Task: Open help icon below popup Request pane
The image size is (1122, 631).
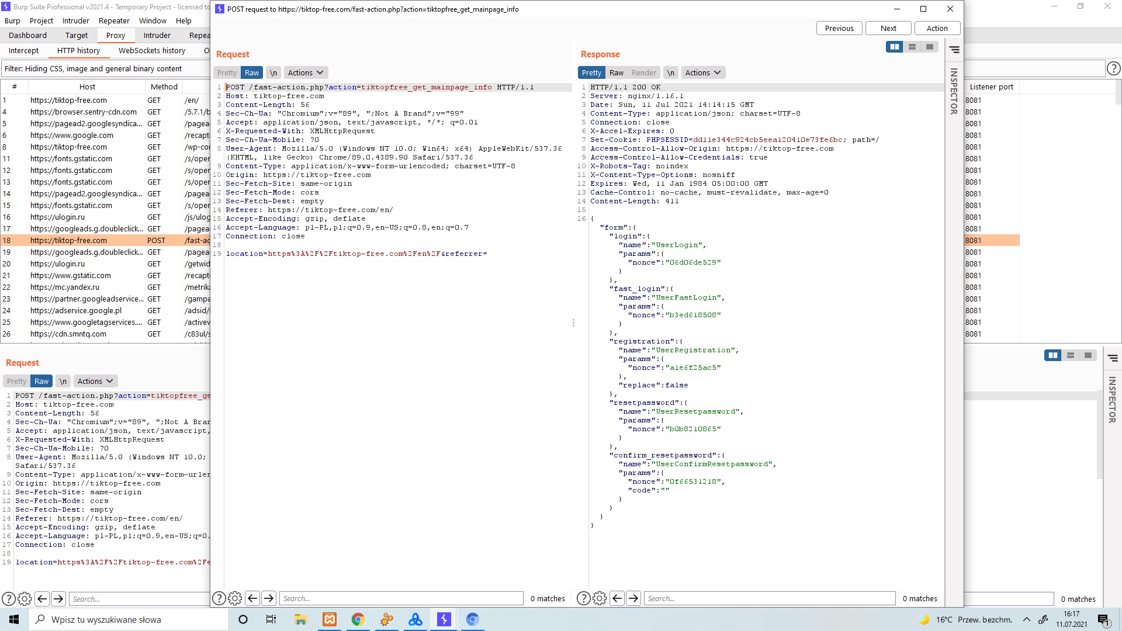Action: coord(219,598)
